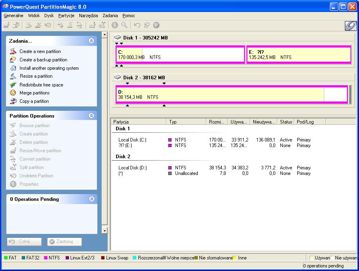Screen dimensions: 359x271
Task: Select the E: partition block on Disk 1
Action: [298, 55]
